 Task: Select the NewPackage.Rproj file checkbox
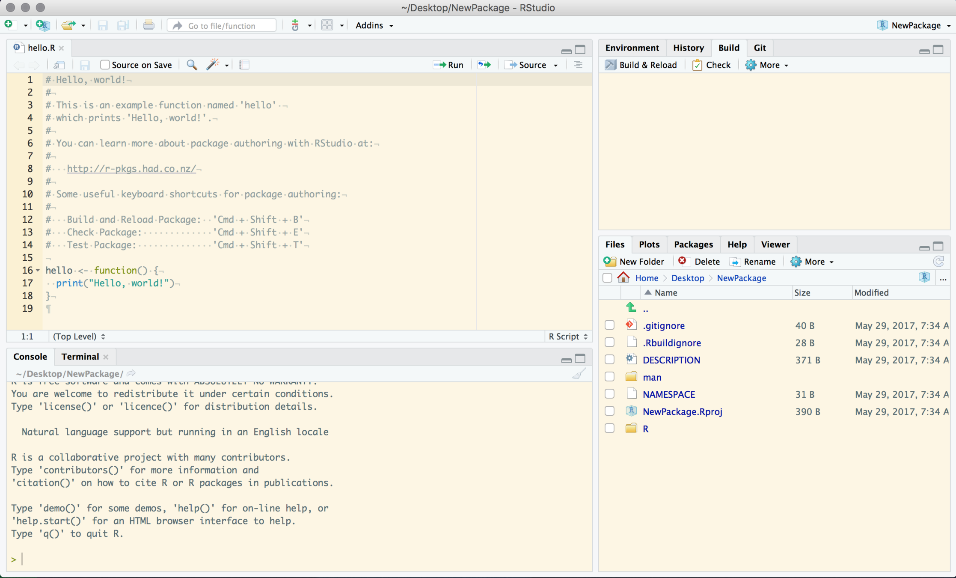pos(609,411)
